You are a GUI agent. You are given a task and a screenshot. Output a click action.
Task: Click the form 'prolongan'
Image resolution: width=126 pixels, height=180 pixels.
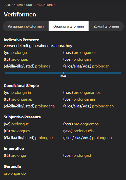pos(101,66)
